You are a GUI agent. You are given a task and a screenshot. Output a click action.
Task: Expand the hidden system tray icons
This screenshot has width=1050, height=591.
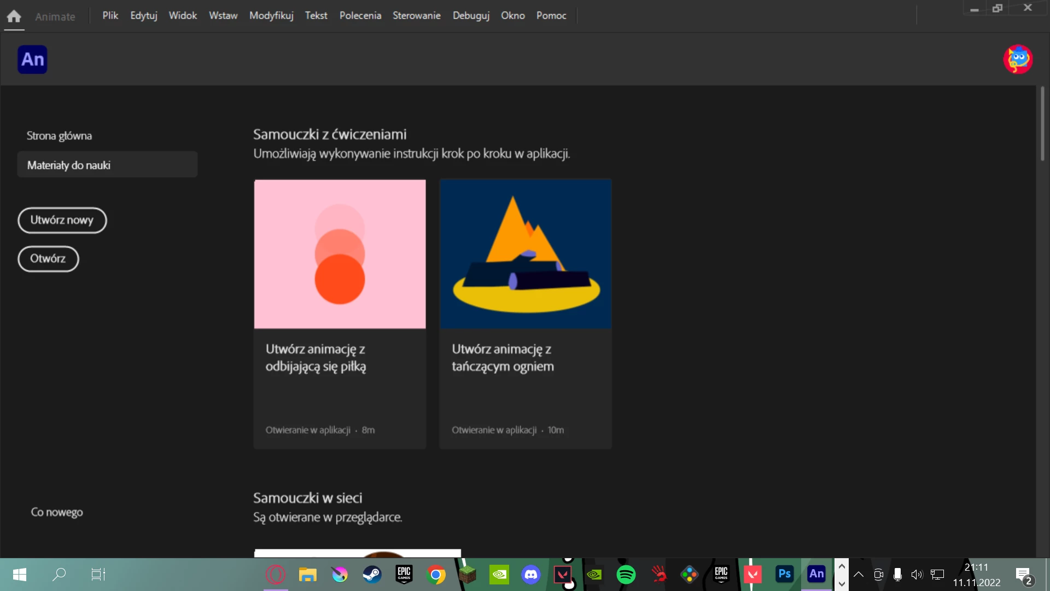[x=859, y=575]
